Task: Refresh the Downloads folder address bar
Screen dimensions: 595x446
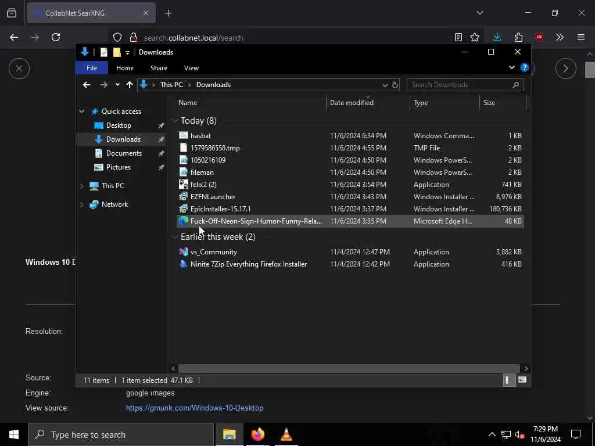Action: (x=395, y=85)
